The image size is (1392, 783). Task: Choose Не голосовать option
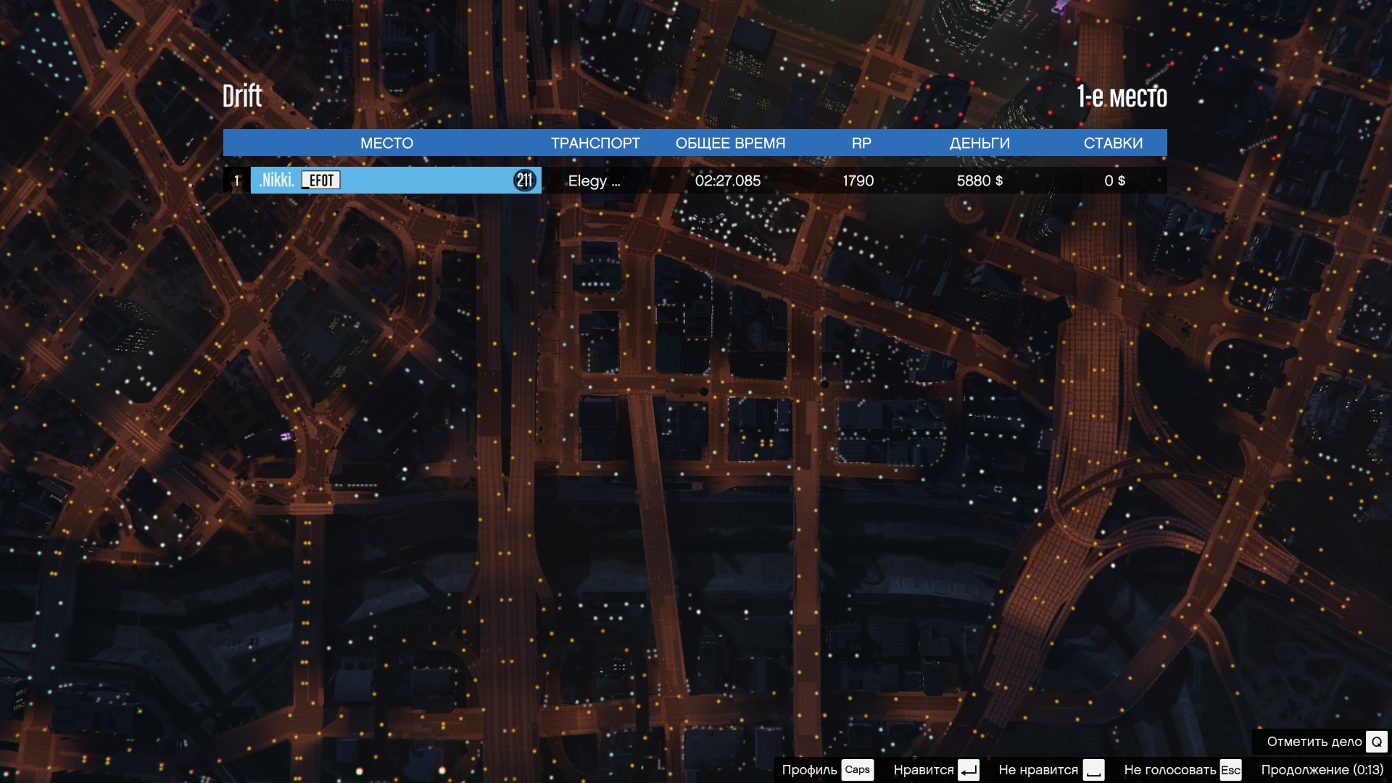[1169, 770]
